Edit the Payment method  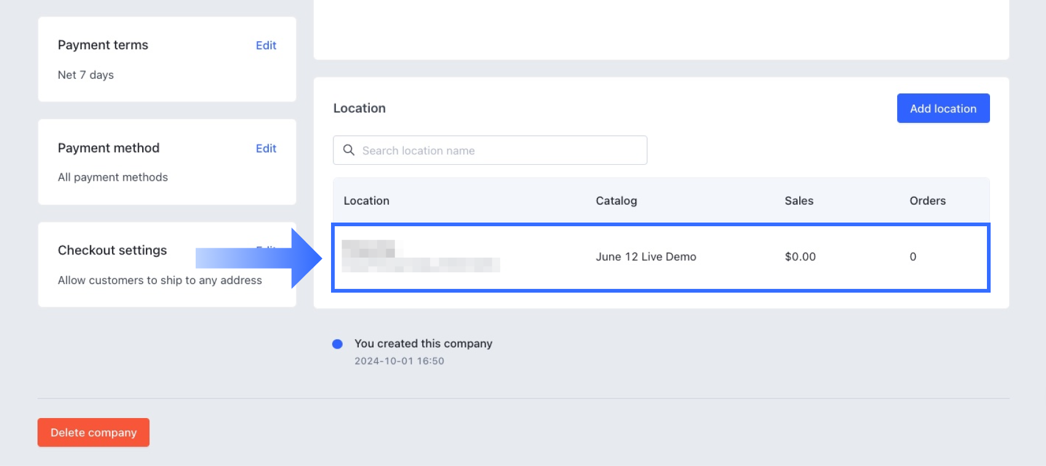(x=266, y=148)
